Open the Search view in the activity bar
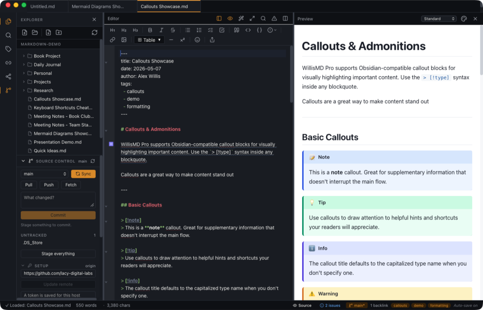The height and width of the screenshot is (310, 483). (8, 35)
